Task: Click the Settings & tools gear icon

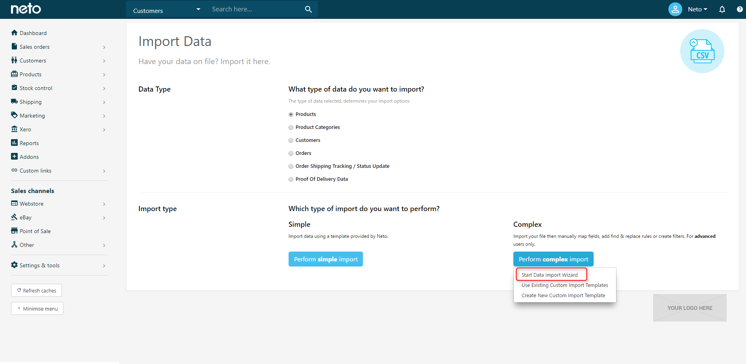Action: pyautogui.click(x=15, y=265)
